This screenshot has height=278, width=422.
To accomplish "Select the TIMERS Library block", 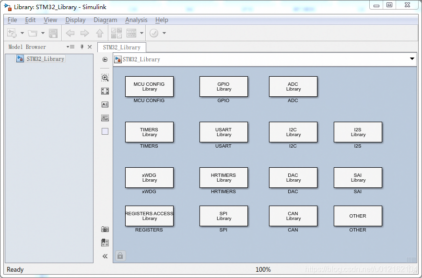I will (149, 132).
